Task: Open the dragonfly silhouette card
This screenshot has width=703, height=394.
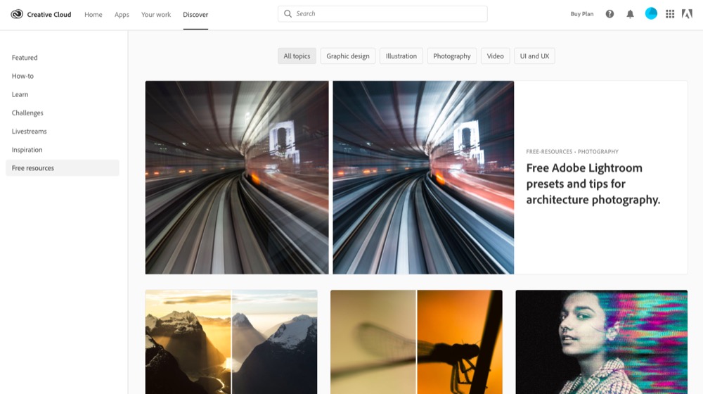Action: click(x=416, y=342)
